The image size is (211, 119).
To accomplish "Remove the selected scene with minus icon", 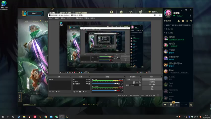I will pos(53,92).
